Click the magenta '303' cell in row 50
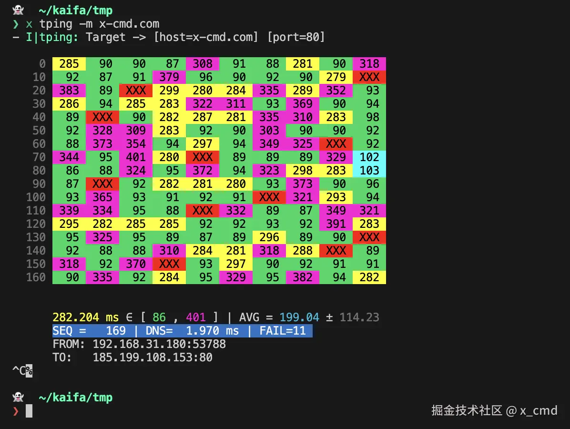 (269, 131)
